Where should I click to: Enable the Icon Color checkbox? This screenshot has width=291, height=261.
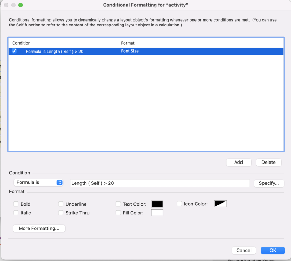click(179, 204)
